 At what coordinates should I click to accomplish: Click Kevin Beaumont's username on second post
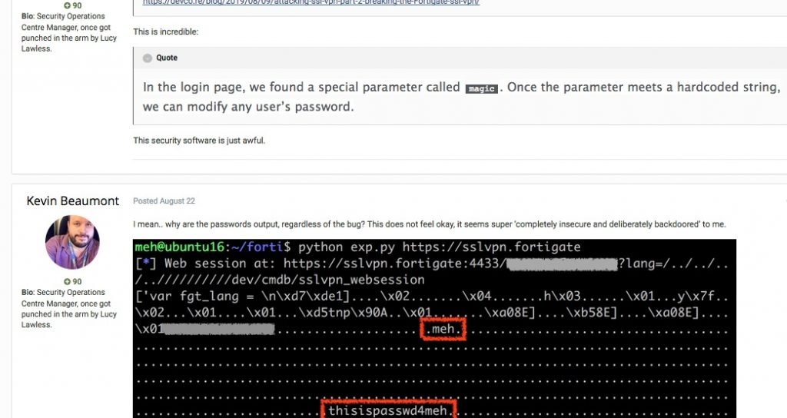(73, 201)
